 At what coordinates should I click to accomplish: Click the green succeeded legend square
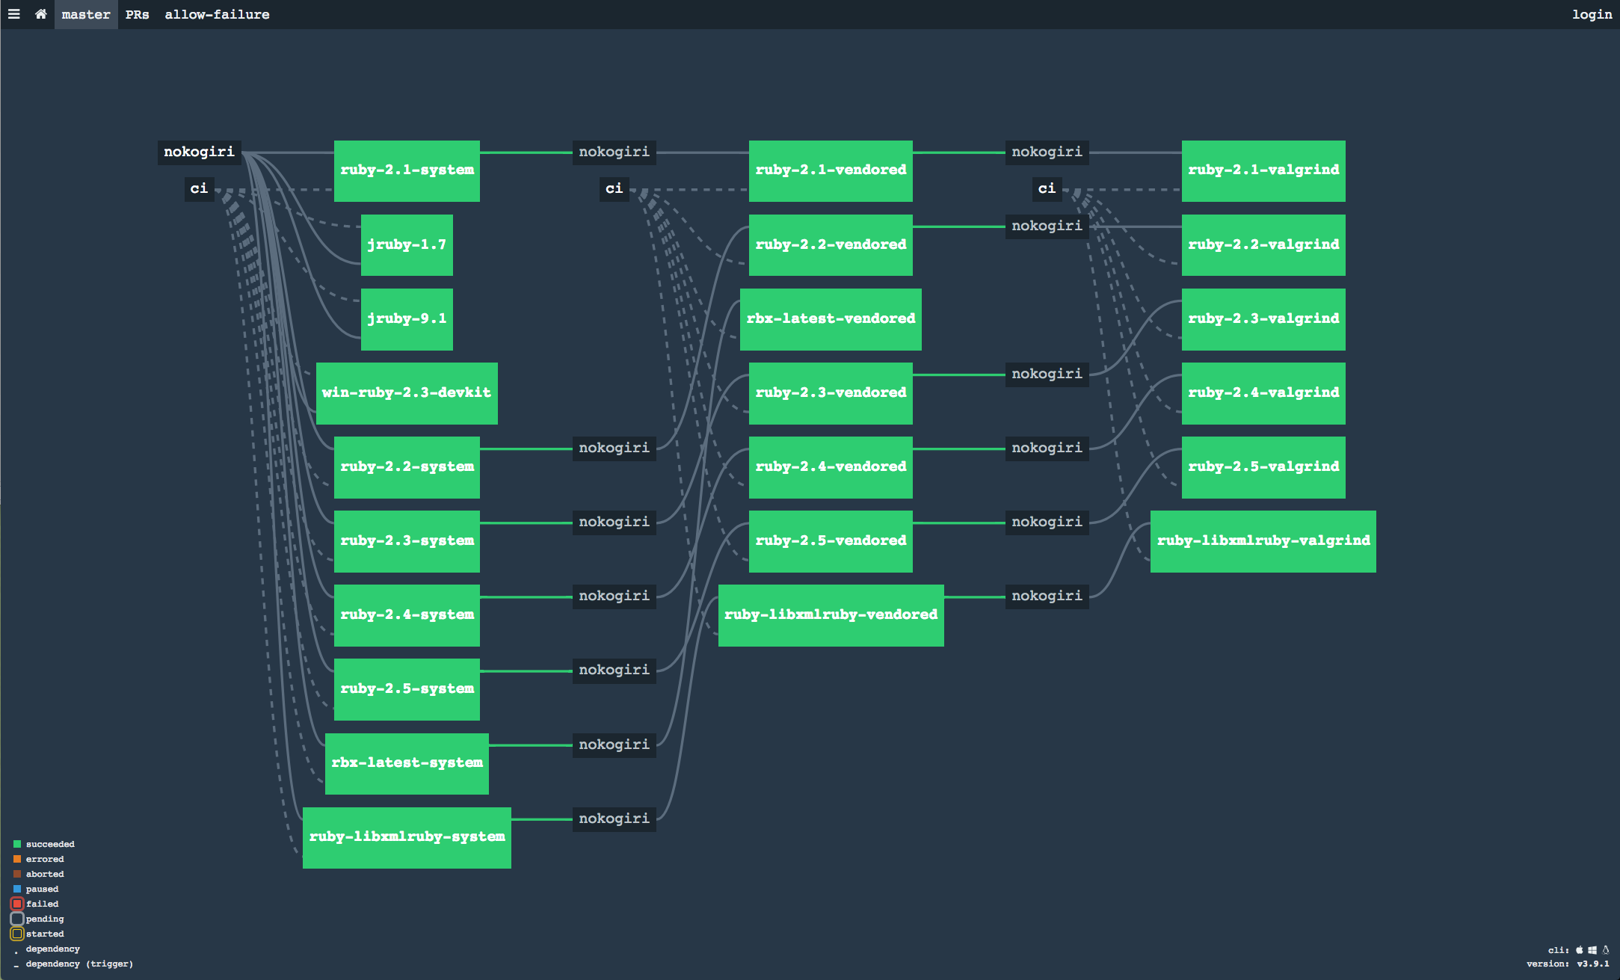tap(17, 844)
